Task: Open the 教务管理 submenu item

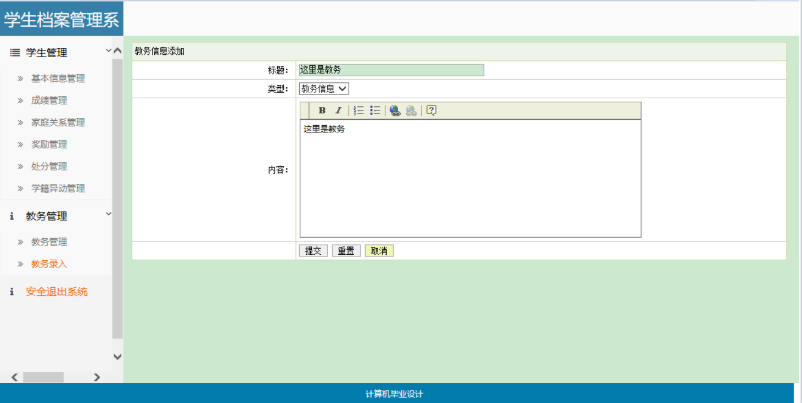Action: 49,242
